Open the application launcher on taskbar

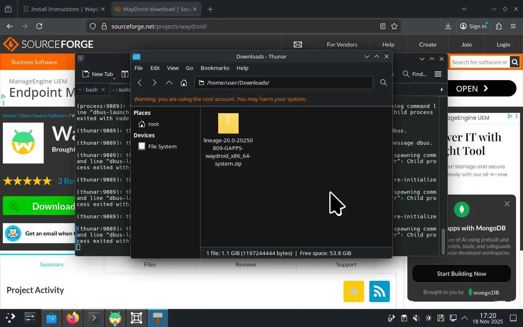click(11, 318)
